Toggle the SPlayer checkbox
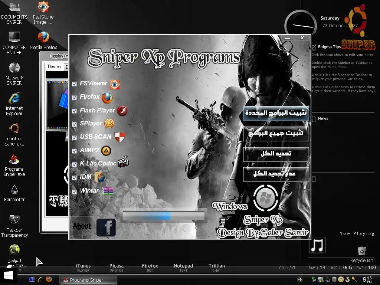380x285 pixels. pos(74,124)
